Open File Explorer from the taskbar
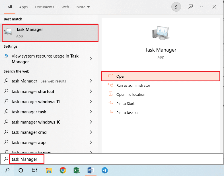Image resolution: width=224 pixels, height=176 pixels. point(49,170)
